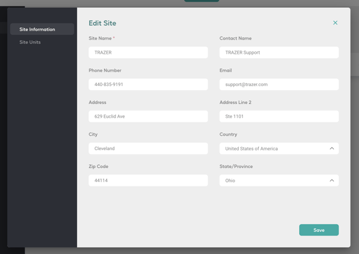The image size is (359, 254).
Task: Click the Email label
Action: [226, 71]
